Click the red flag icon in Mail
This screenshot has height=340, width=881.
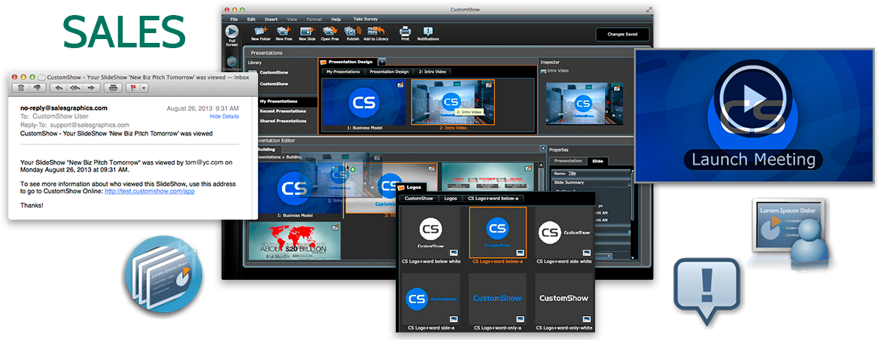coord(134,88)
